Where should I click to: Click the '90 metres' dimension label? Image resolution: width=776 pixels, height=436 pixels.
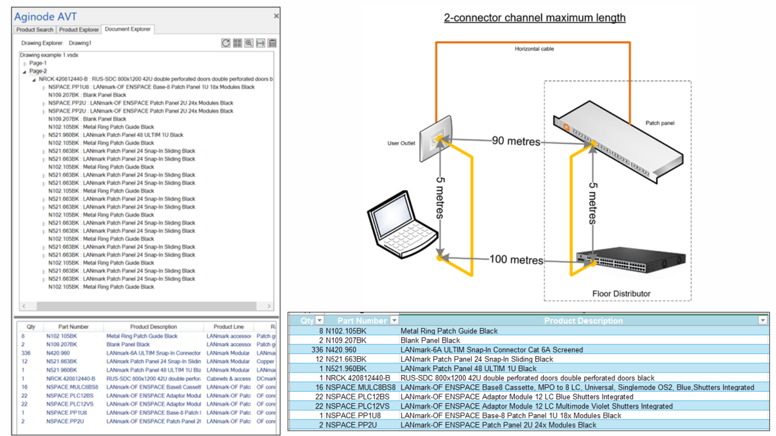click(x=516, y=141)
